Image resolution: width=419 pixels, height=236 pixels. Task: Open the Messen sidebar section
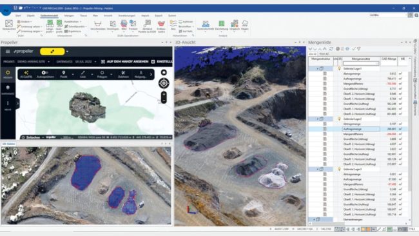pyautogui.click(x=8, y=74)
